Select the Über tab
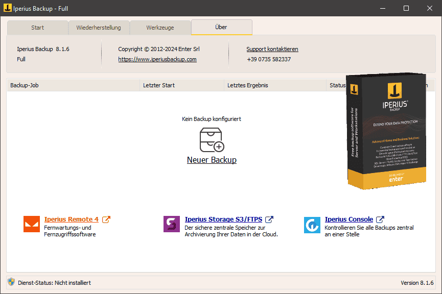 click(x=222, y=27)
